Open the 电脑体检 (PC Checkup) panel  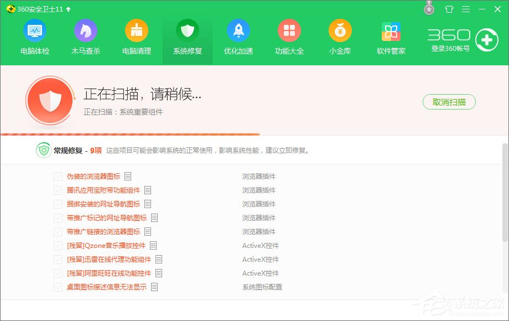coord(34,37)
